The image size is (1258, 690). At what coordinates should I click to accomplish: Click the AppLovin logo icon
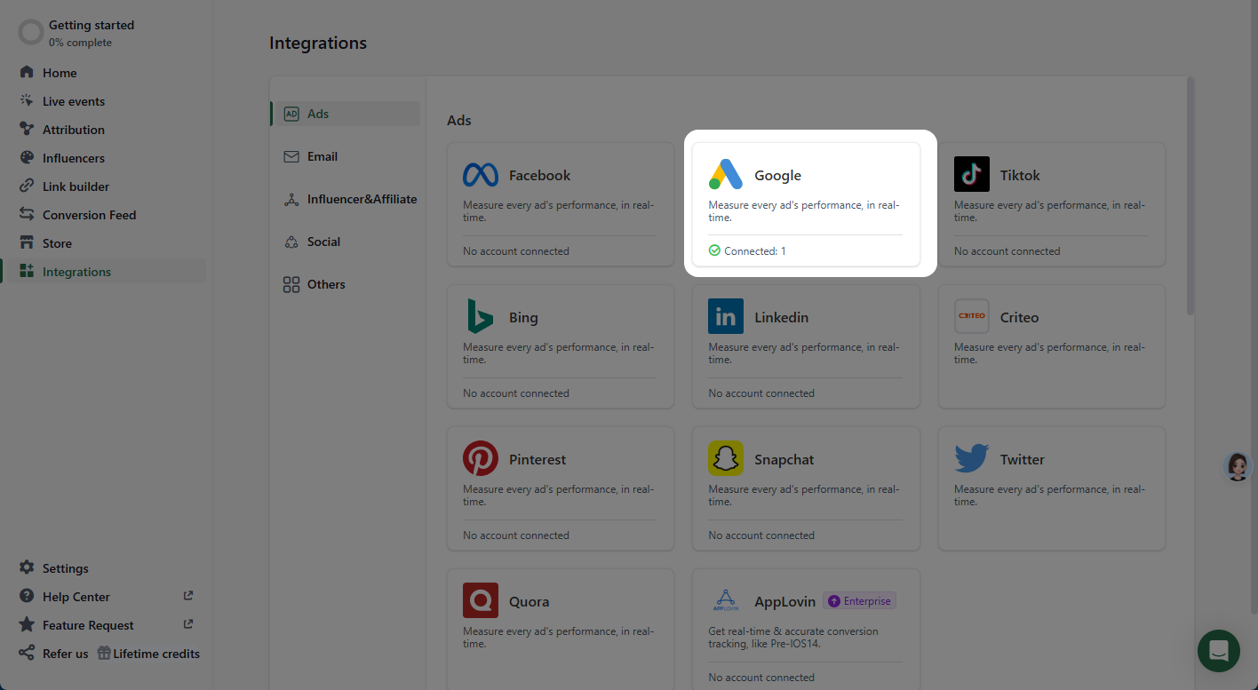pyautogui.click(x=726, y=600)
